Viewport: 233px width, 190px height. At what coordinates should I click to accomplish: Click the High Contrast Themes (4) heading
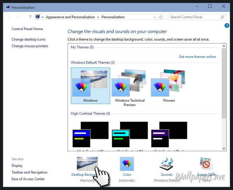click(90, 114)
